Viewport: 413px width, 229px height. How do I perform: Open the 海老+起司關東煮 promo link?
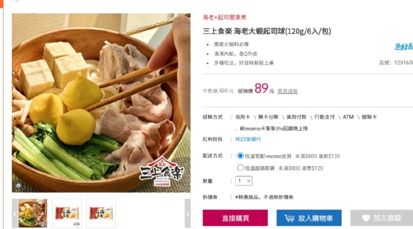coord(225,18)
